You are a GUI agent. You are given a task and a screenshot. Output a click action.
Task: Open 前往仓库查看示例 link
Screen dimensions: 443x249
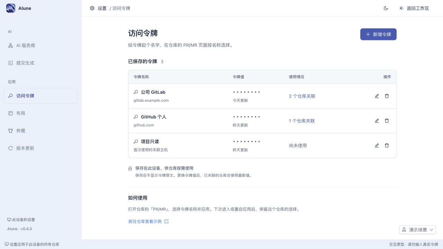(148, 221)
